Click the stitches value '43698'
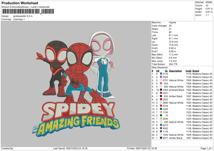The image size is (214, 151). (x=209, y=2)
